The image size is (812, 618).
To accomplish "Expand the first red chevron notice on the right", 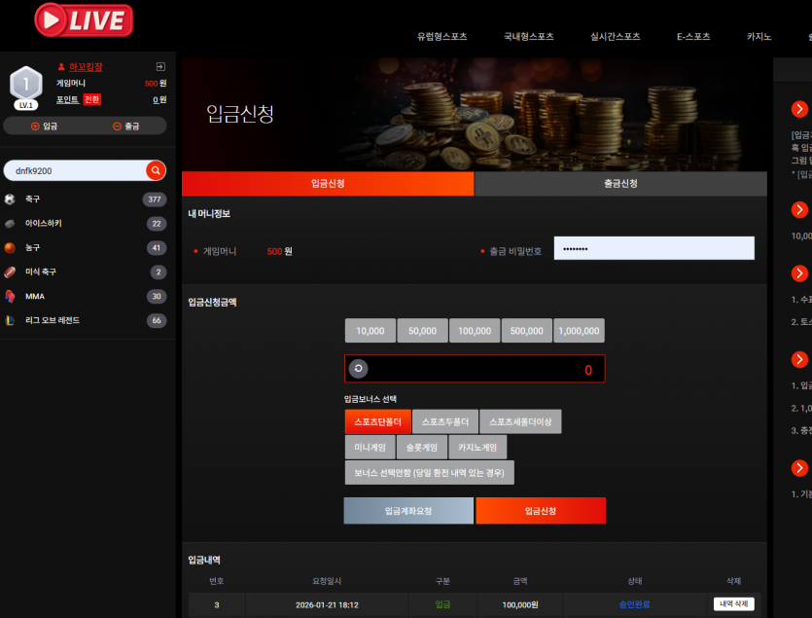I will pos(799,109).
